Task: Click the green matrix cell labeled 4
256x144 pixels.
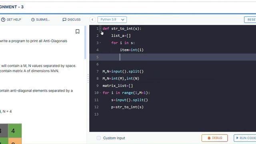Action: pos(15,131)
